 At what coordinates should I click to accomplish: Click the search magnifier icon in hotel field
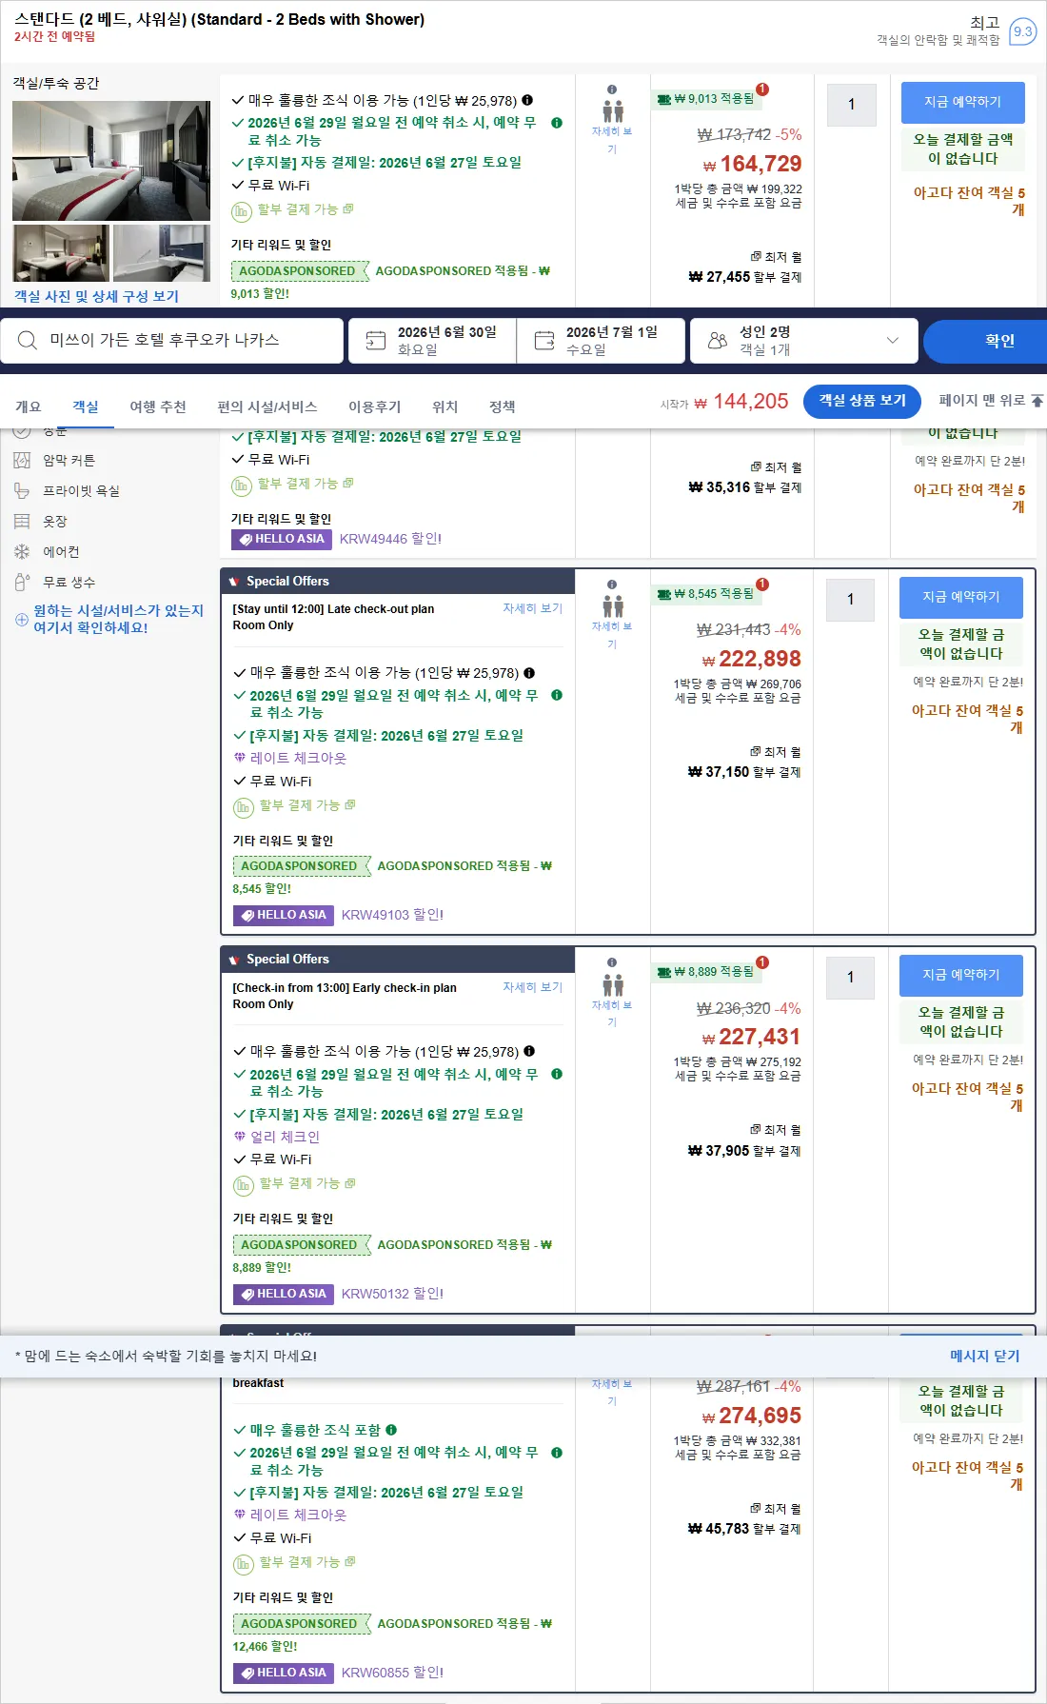28,341
